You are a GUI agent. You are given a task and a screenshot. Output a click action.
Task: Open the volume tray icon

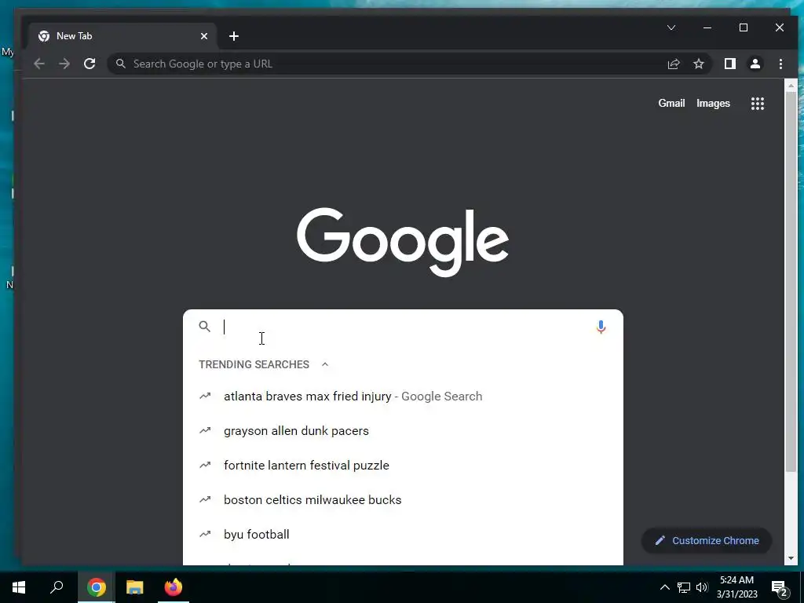pyautogui.click(x=702, y=587)
